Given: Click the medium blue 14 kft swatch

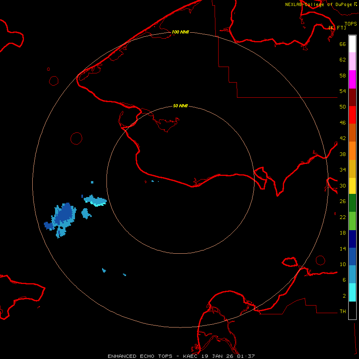Looking at the screenshot, I should coord(352,256).
